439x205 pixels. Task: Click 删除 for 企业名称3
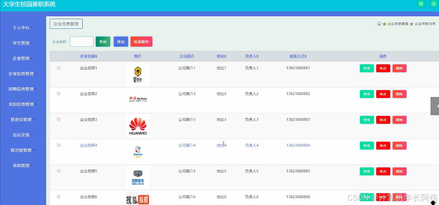point(399,120)
